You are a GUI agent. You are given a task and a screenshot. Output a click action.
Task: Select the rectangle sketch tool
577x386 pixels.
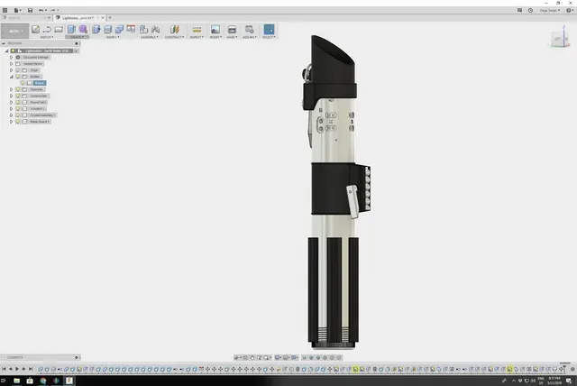pos(59,30)
